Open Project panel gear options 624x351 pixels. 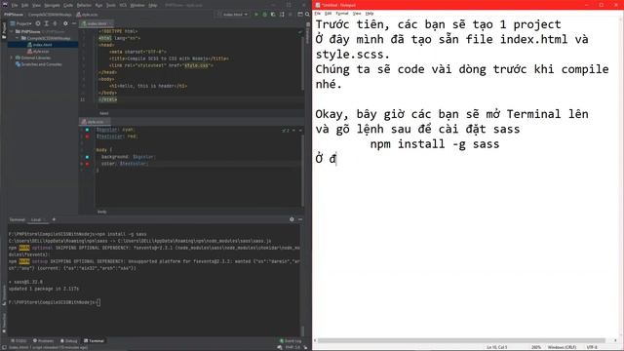tap(65, 23)
